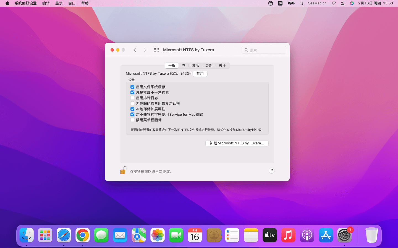Click SeeMac.cn in the menu bar
The image size is (398, 248).
317,3
